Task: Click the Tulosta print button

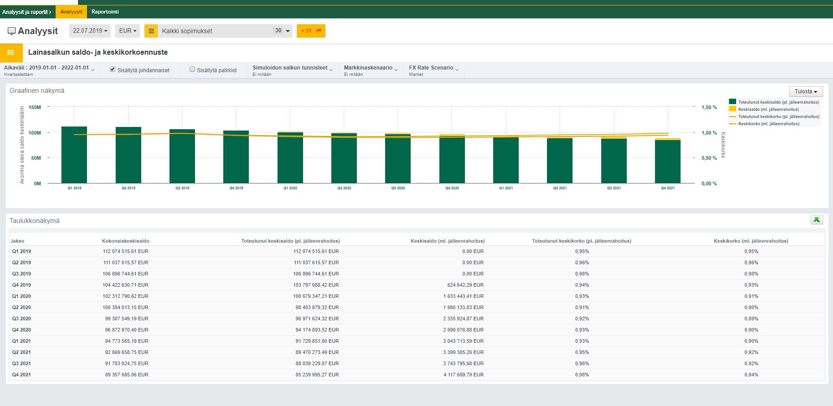Action: [806, 92]
